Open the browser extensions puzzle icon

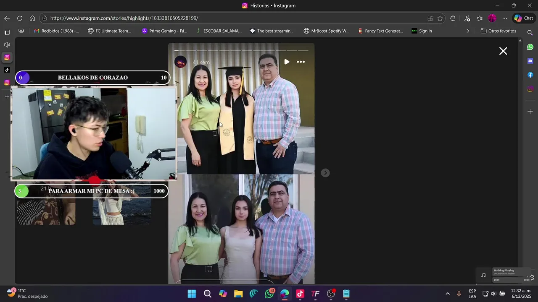click(453, 18)
